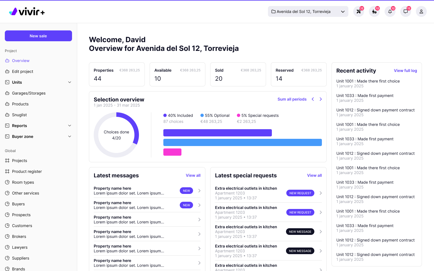Open View full log link
This screenshot has height=271, width=434.
click(x=405, y=70)
